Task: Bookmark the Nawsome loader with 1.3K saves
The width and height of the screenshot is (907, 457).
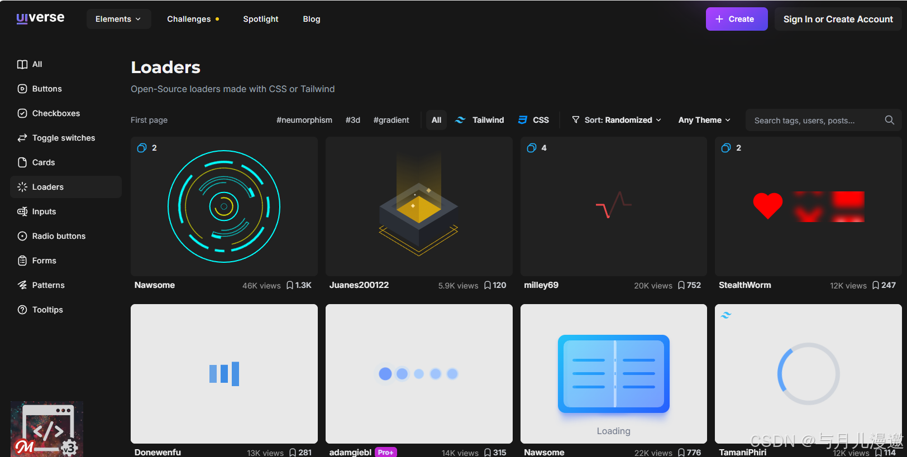Action: pyautogui.click(x=290, y=285)
